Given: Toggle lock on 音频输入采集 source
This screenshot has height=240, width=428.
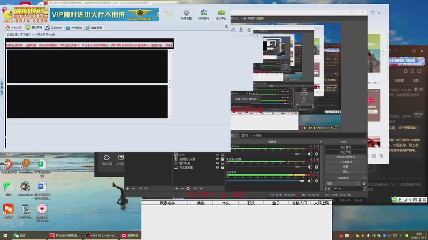Looking at the screenshot, I should (x=222, y=159).
